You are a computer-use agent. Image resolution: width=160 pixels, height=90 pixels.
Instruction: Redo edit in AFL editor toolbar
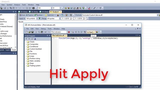48,32
